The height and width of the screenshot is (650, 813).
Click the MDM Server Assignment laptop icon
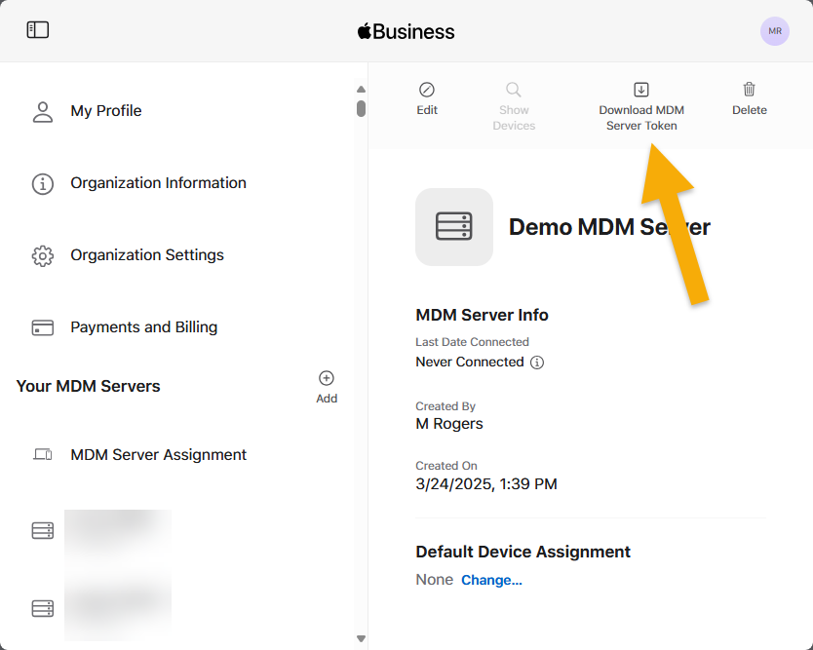[43, 454]
